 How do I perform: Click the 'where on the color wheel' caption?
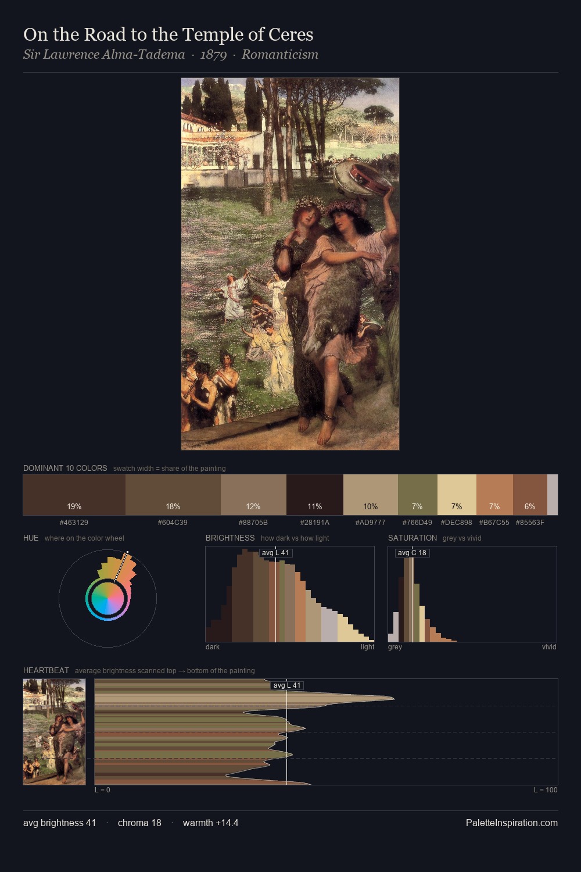click(84, 538)
